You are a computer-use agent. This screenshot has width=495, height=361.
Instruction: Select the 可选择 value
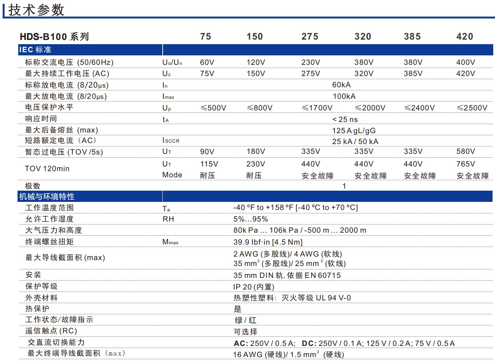(x=245, y=332)
